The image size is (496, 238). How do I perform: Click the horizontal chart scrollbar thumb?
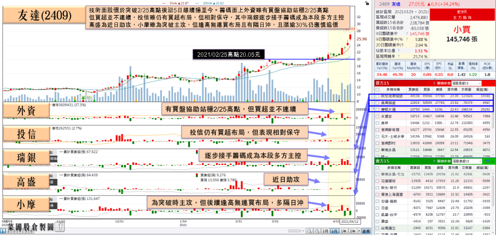pyautogui.click(x=294, y=231)
